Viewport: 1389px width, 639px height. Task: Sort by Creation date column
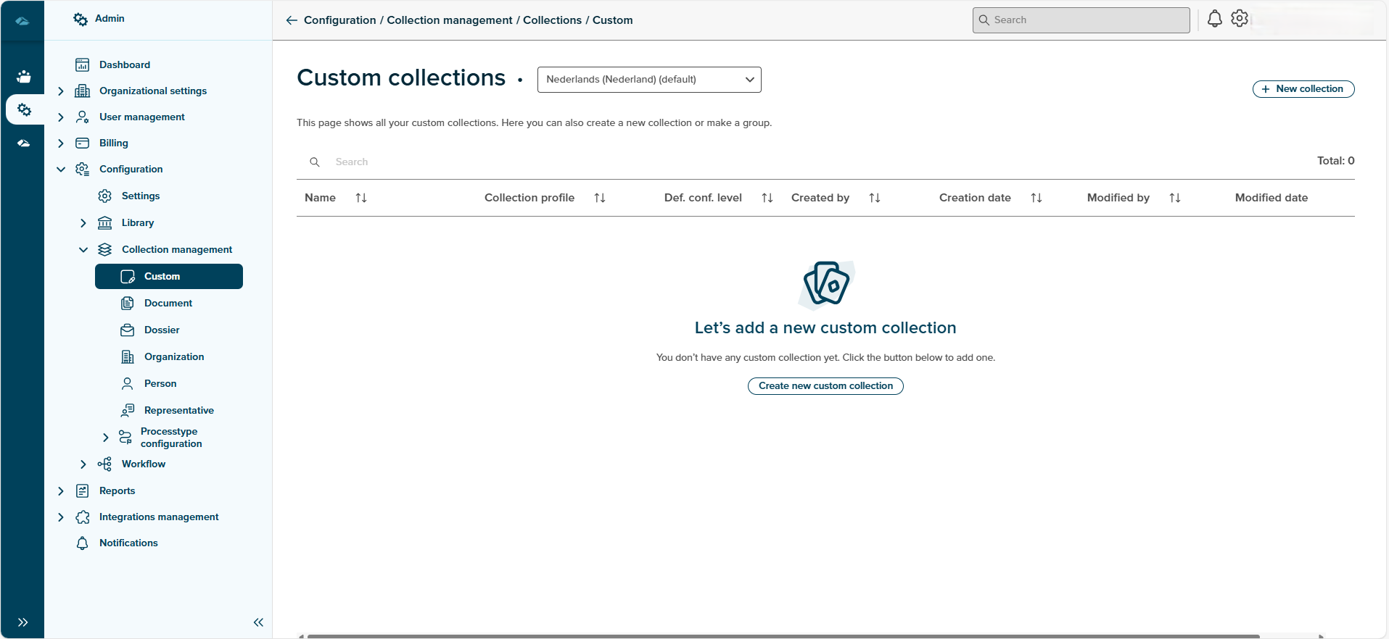pos(1036,198)
